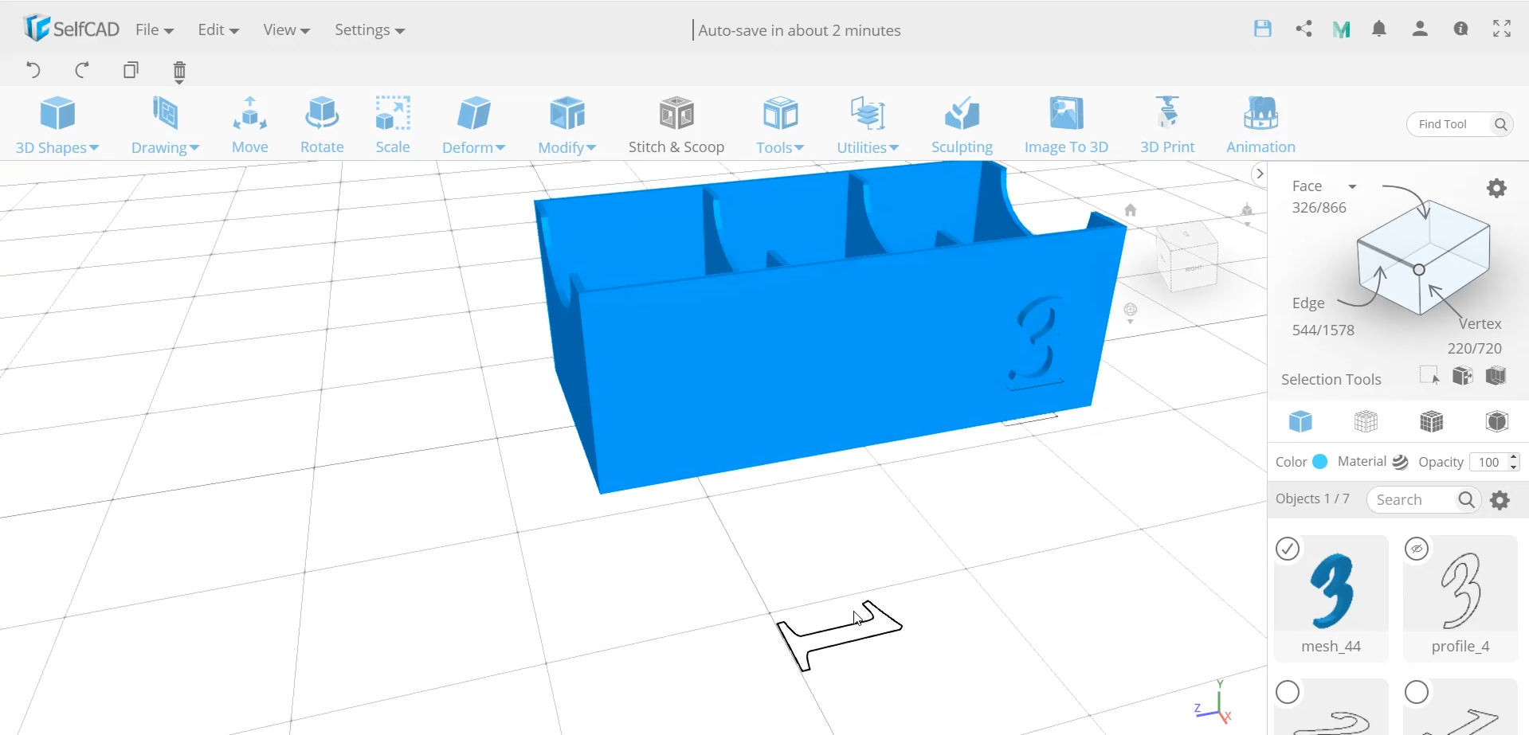1529x735 pixels.
Task: Select Edge selection mode label
Action: tap(1308, 303)
